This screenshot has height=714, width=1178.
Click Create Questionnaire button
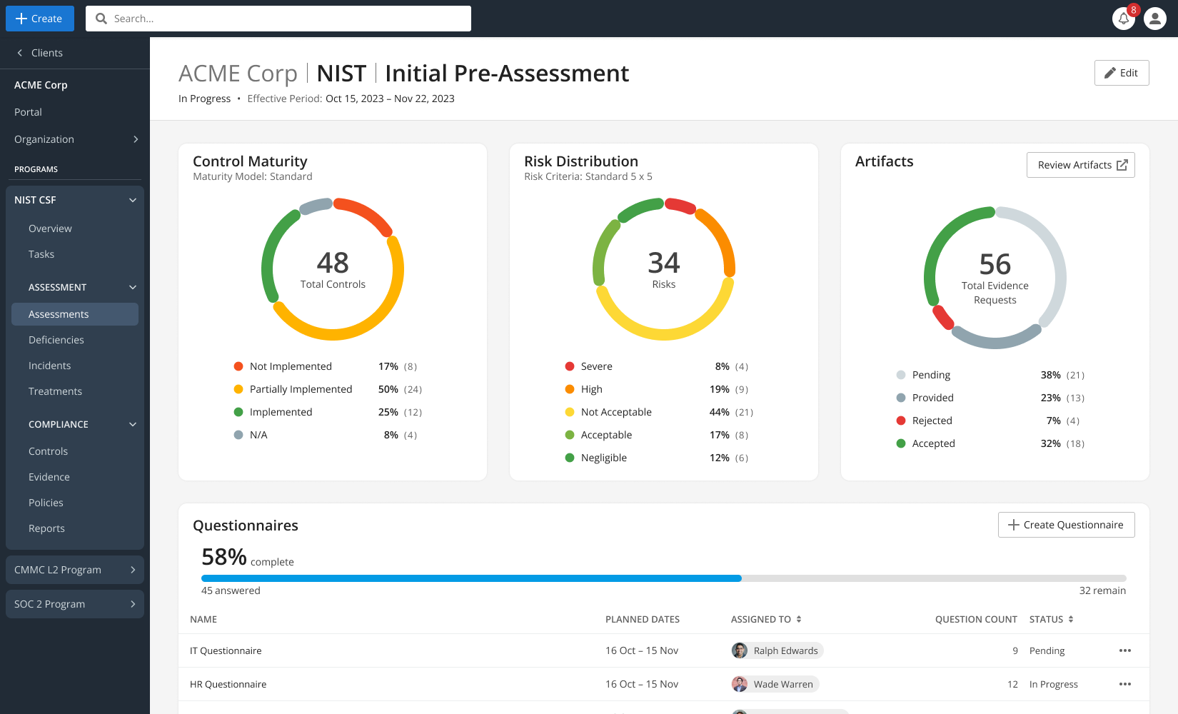coord(1067,525)
